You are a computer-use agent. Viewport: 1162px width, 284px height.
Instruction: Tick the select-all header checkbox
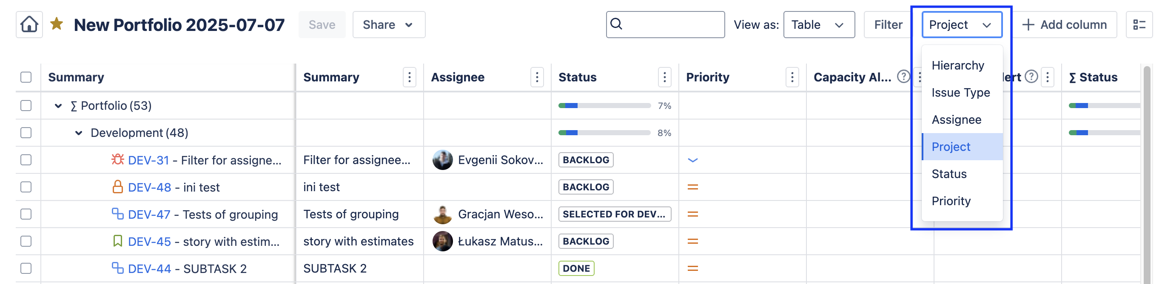(26, 77)
